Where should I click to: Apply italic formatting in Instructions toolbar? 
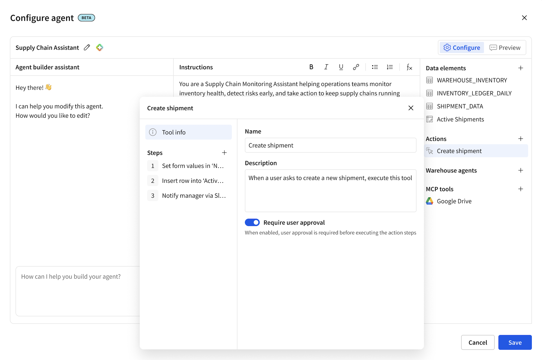pyautogui.click(x=326, y=67)
